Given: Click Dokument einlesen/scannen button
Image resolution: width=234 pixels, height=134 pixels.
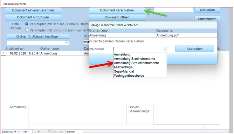Looking at the screenshot, I should point(33,10).
